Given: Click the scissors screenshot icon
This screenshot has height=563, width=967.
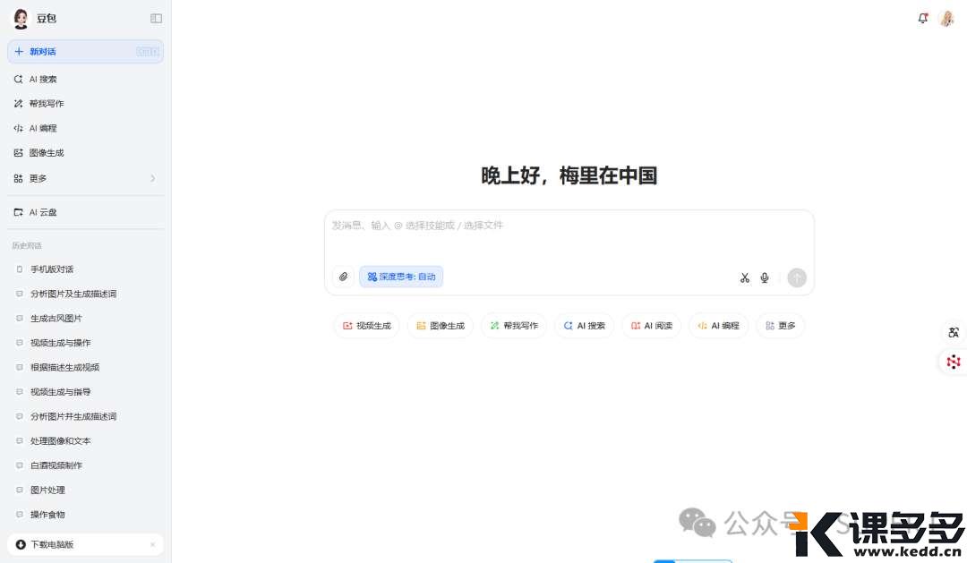Looking at the screenshot, I should coord(744,277).
